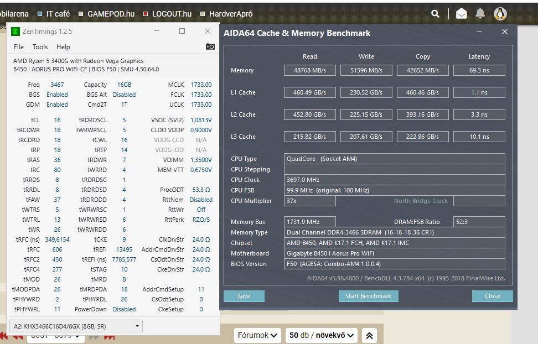This screenshot has height=344, width=538.
Task: Click the ProcODT 53.3 Ω value
Action: click(x=201, y=190)
